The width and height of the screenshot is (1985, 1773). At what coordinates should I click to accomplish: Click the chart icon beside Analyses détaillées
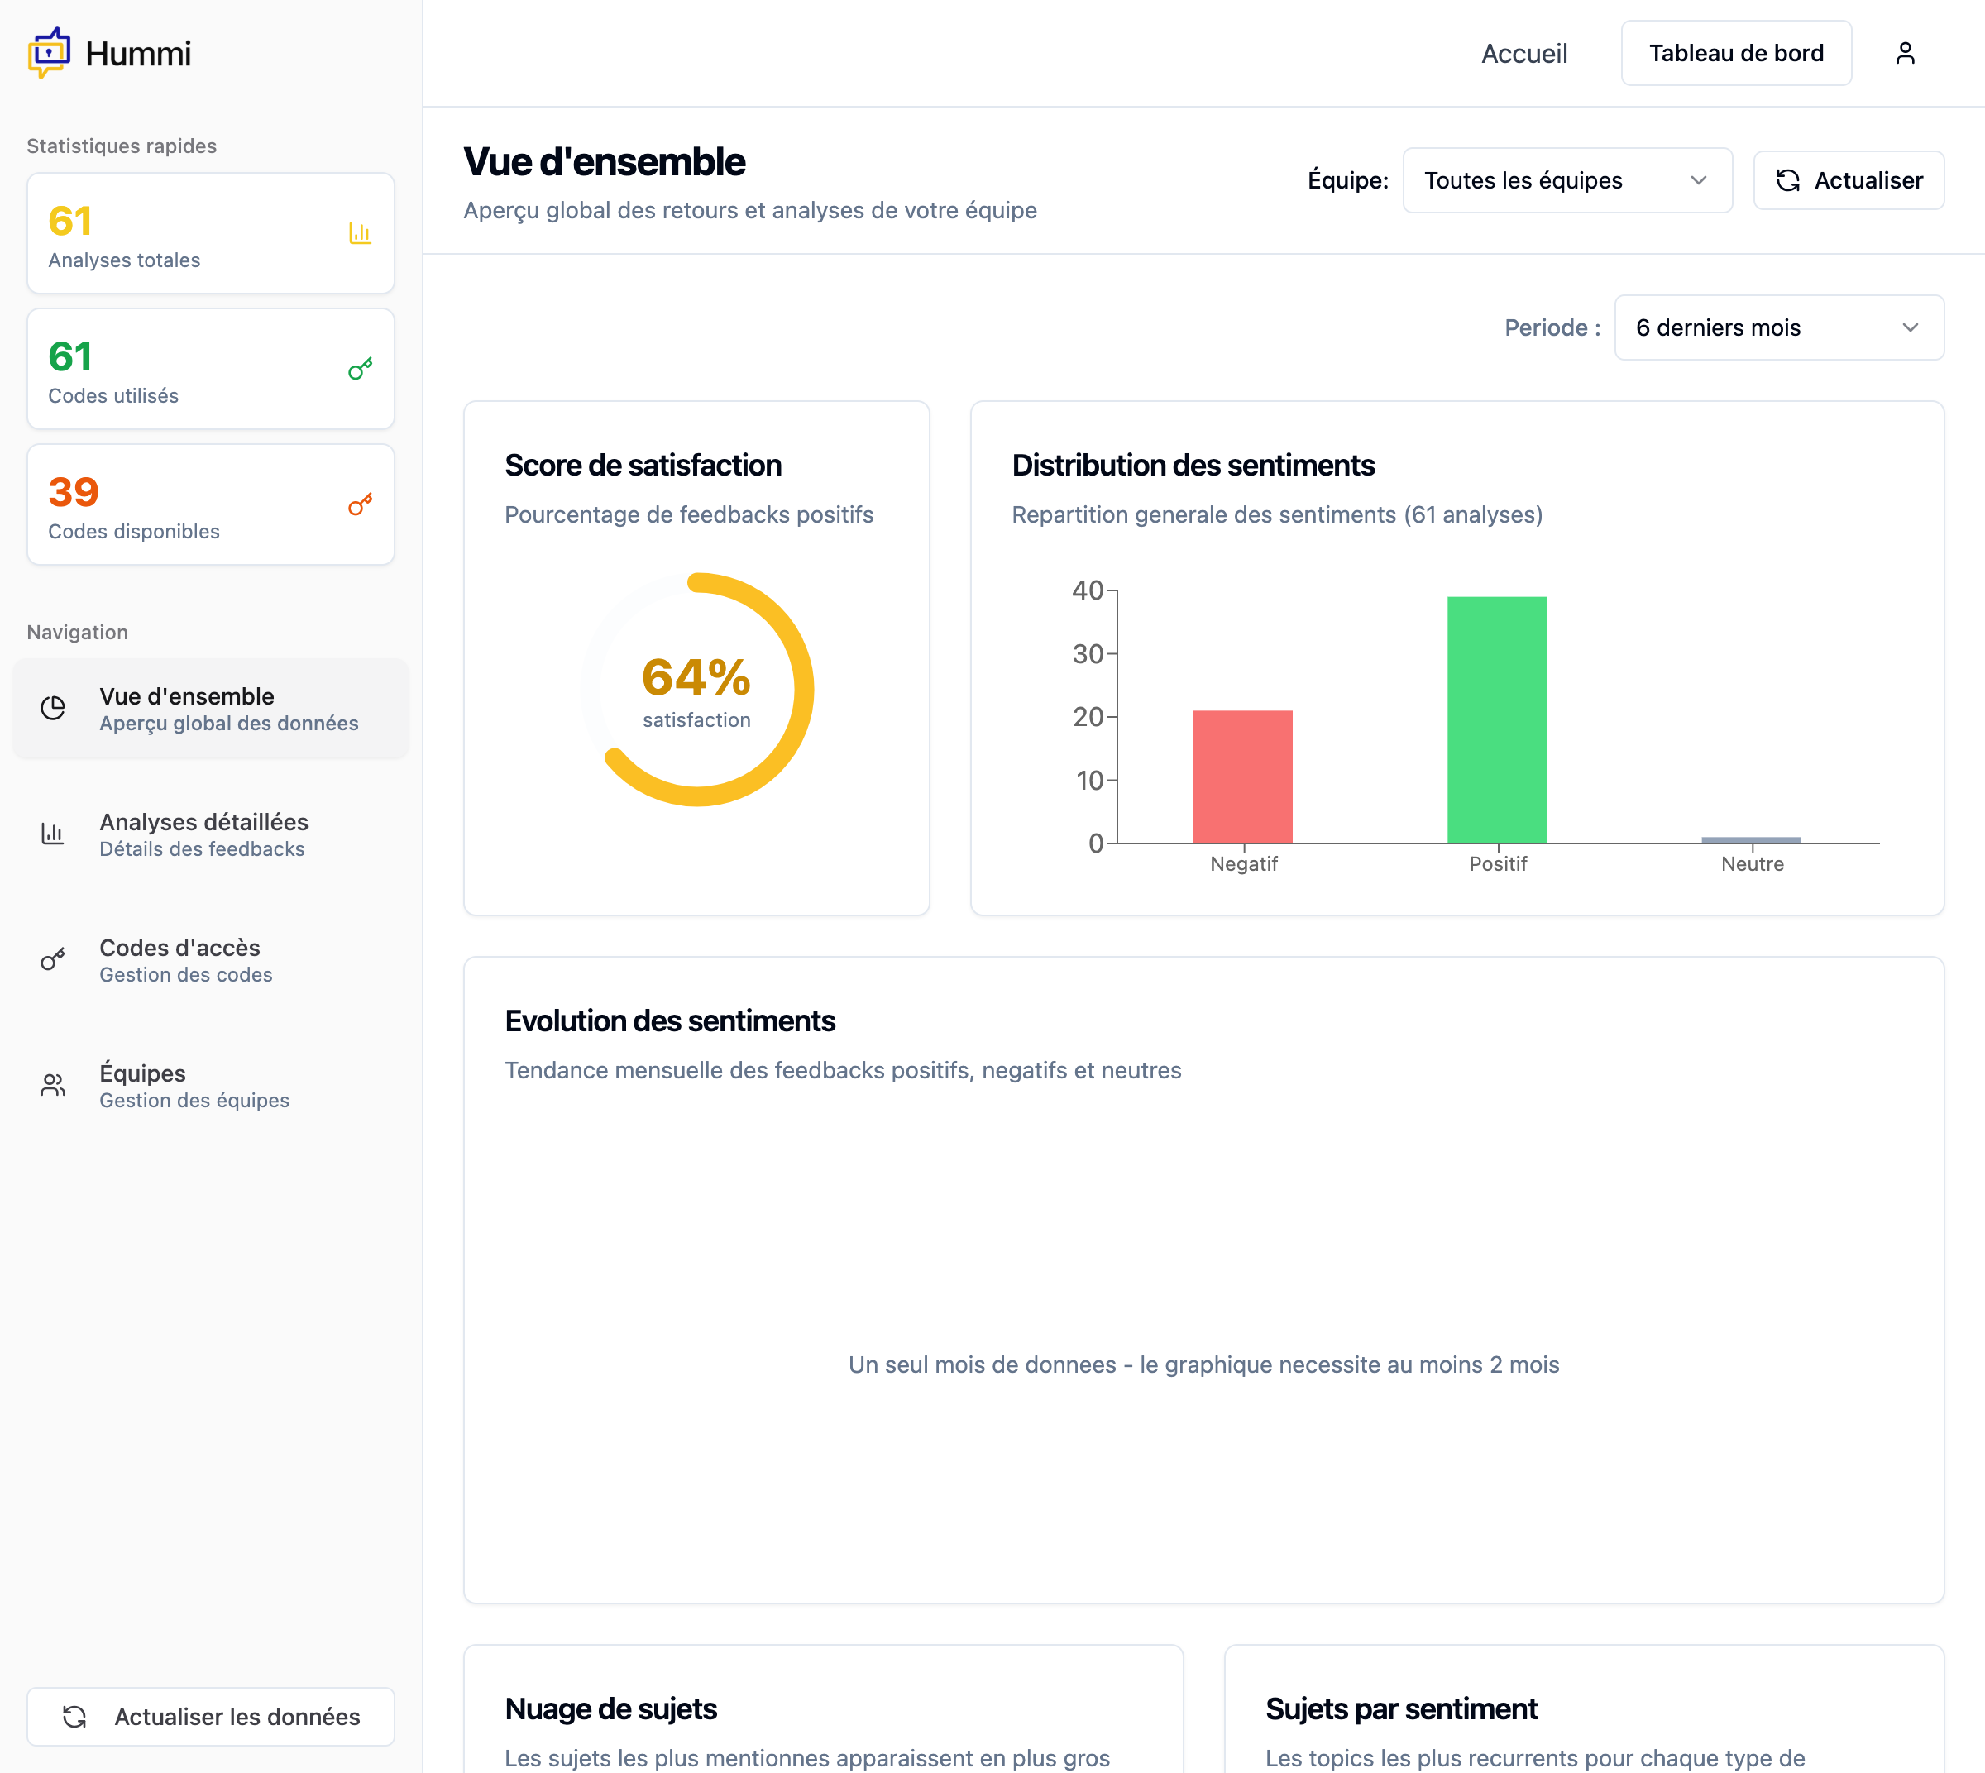tap(54, 834)
